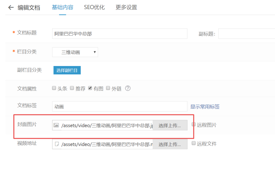Tick the 外链 checkbox
The width and height of the screenshot is (275, 189).
(108, 88)
